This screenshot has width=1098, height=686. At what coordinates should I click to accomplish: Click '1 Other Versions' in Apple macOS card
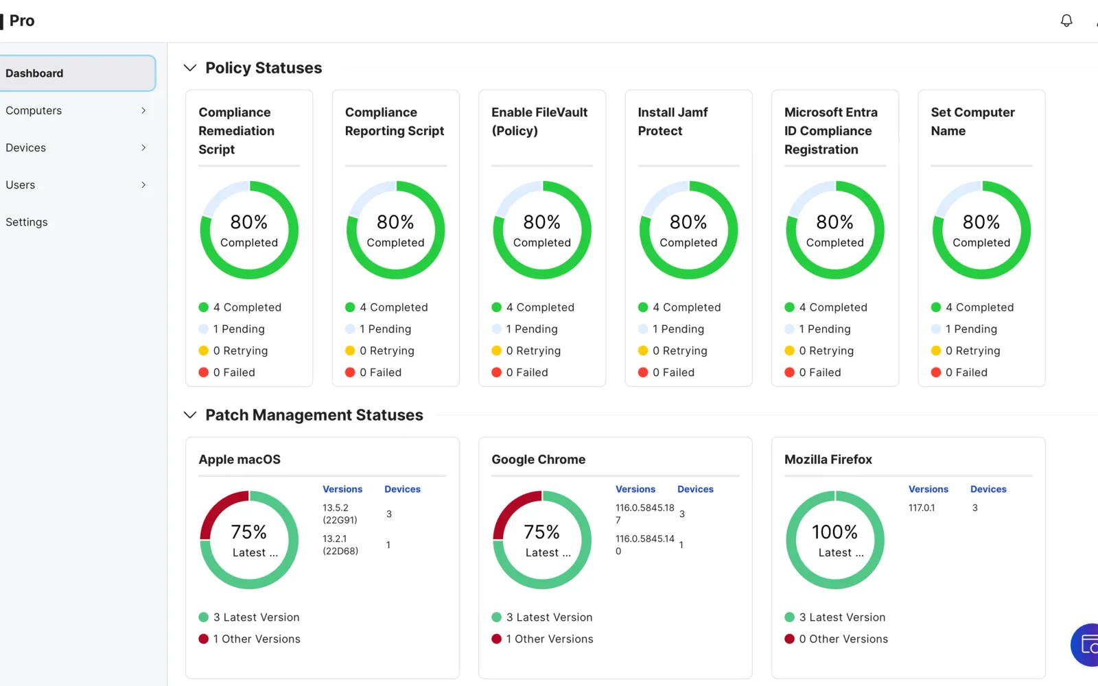(250, 639)
